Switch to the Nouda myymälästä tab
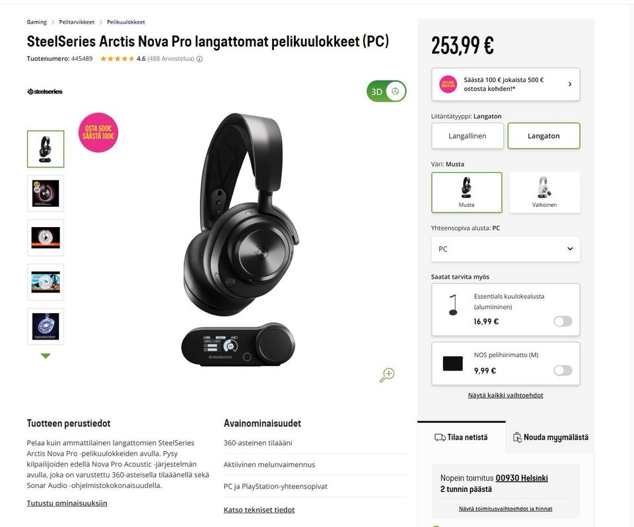 (x=550, y=437)
